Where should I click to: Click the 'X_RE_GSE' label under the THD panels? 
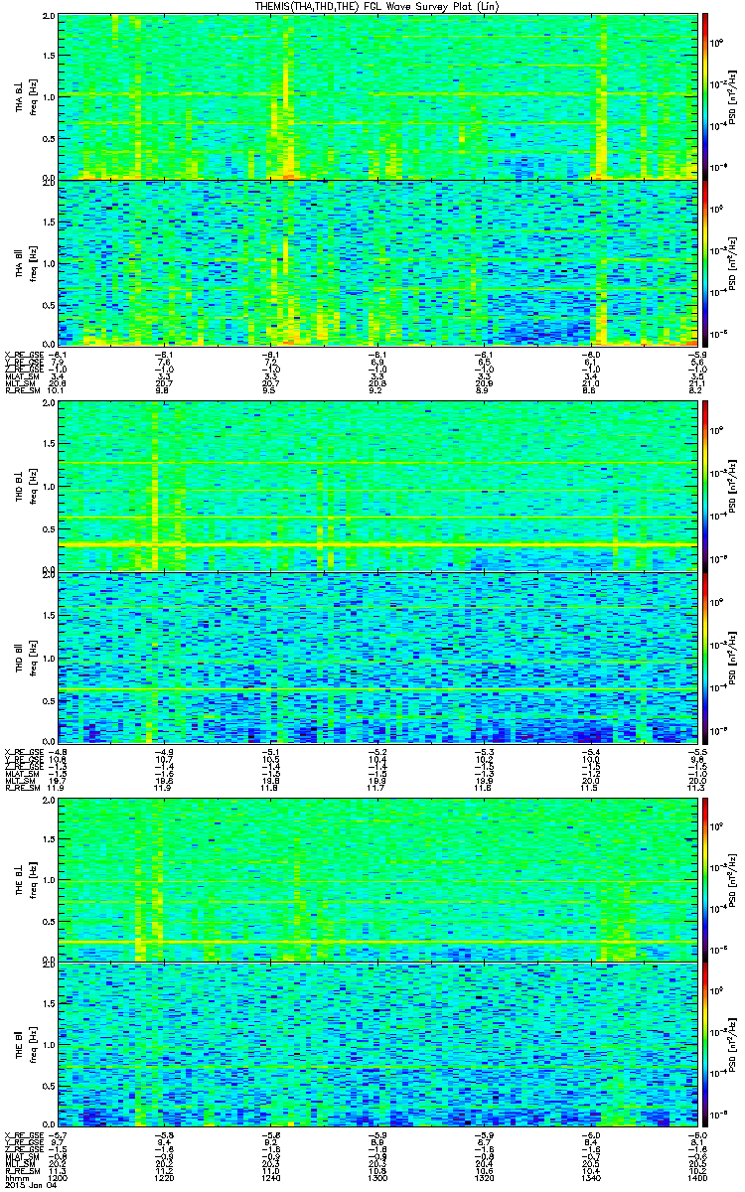(x=23, y=751)
